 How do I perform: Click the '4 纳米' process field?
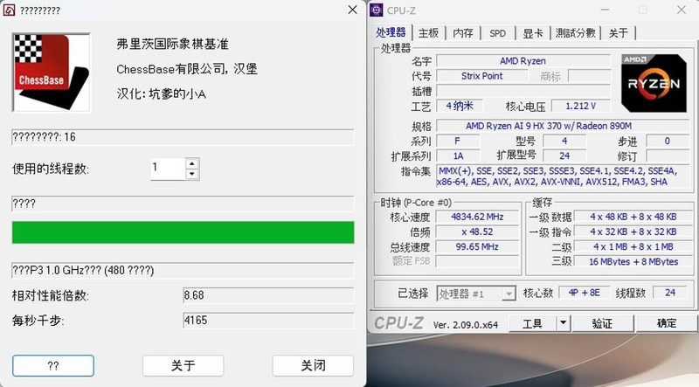(460, 106)
